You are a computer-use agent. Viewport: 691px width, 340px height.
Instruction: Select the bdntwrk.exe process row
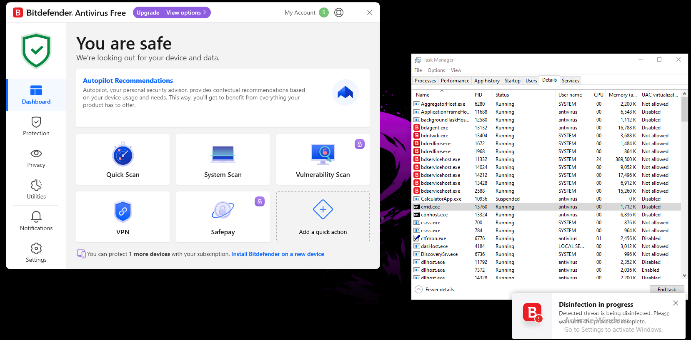[x=547, y=136]
